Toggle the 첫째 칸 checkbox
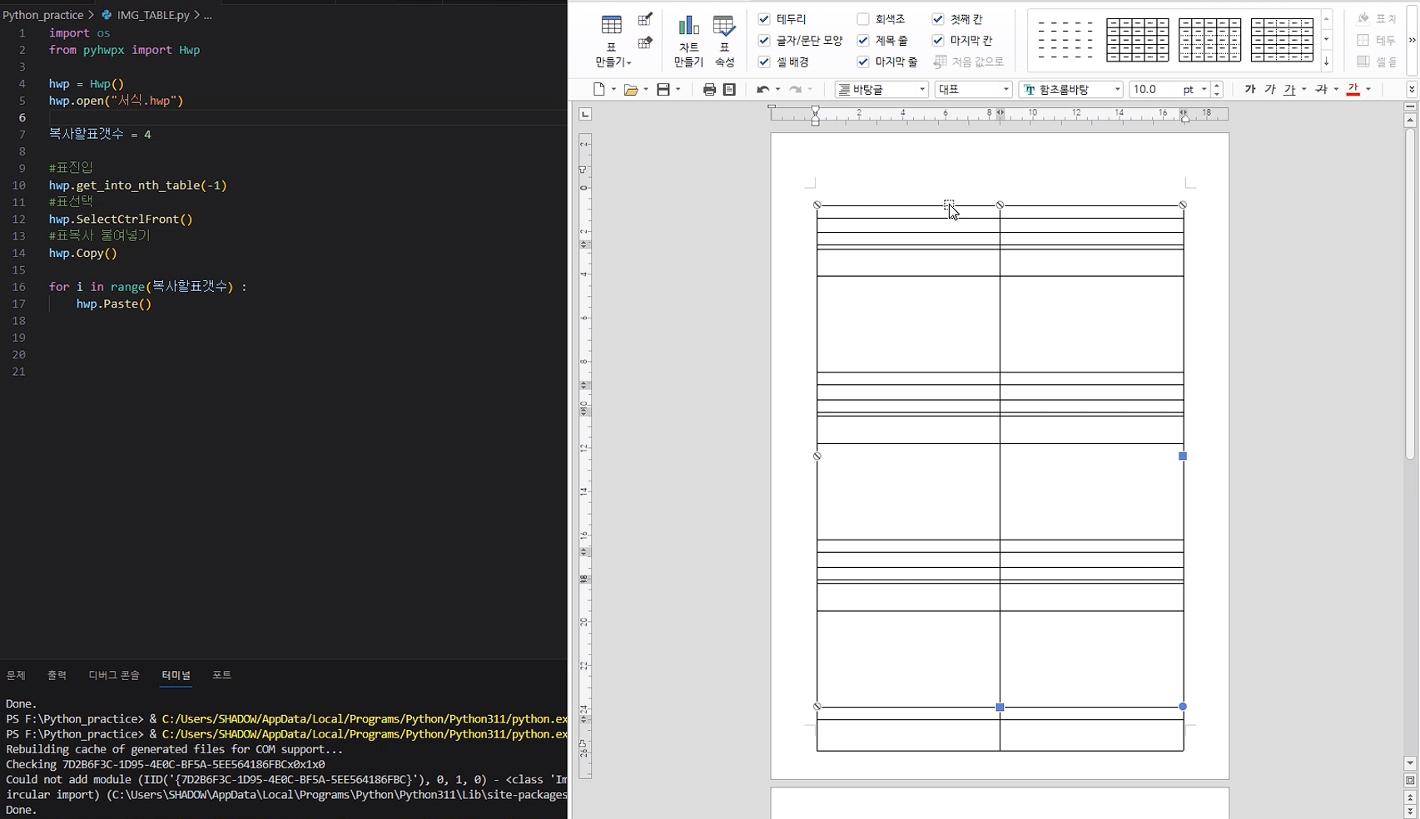This screenshot has height=819, width=1420. click(x=938, y=19)
